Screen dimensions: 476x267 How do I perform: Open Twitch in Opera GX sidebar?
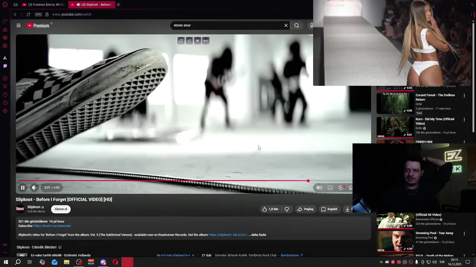pyautogui.click(x=5, y=66)
